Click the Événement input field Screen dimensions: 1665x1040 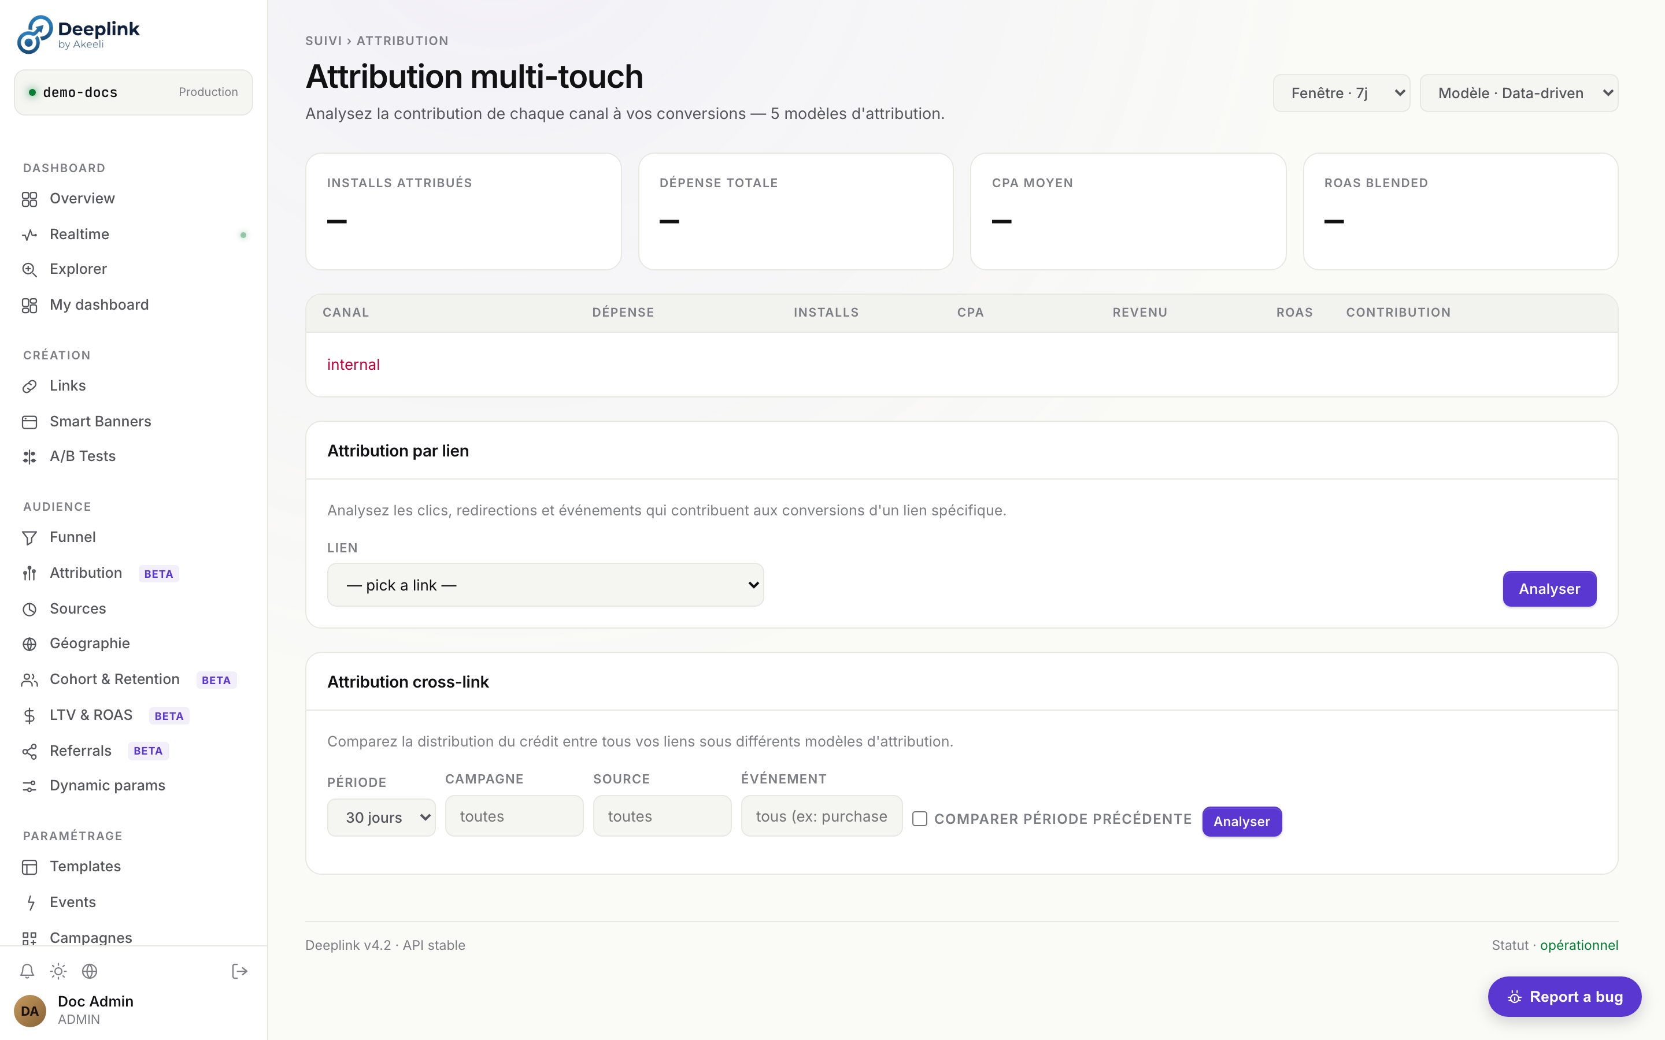(x=822, y=816)
